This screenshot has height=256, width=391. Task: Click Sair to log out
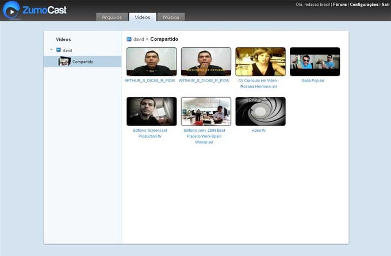click(385, 5)
